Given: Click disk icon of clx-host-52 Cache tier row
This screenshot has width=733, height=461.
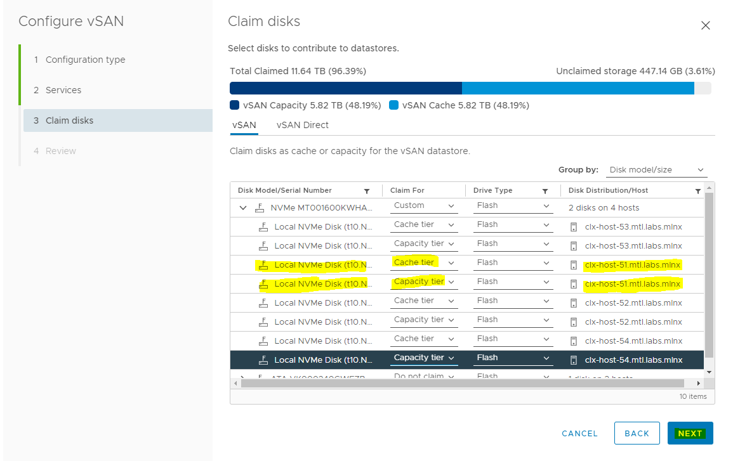Looking at the screenshot, I should [x=263, y=303].
